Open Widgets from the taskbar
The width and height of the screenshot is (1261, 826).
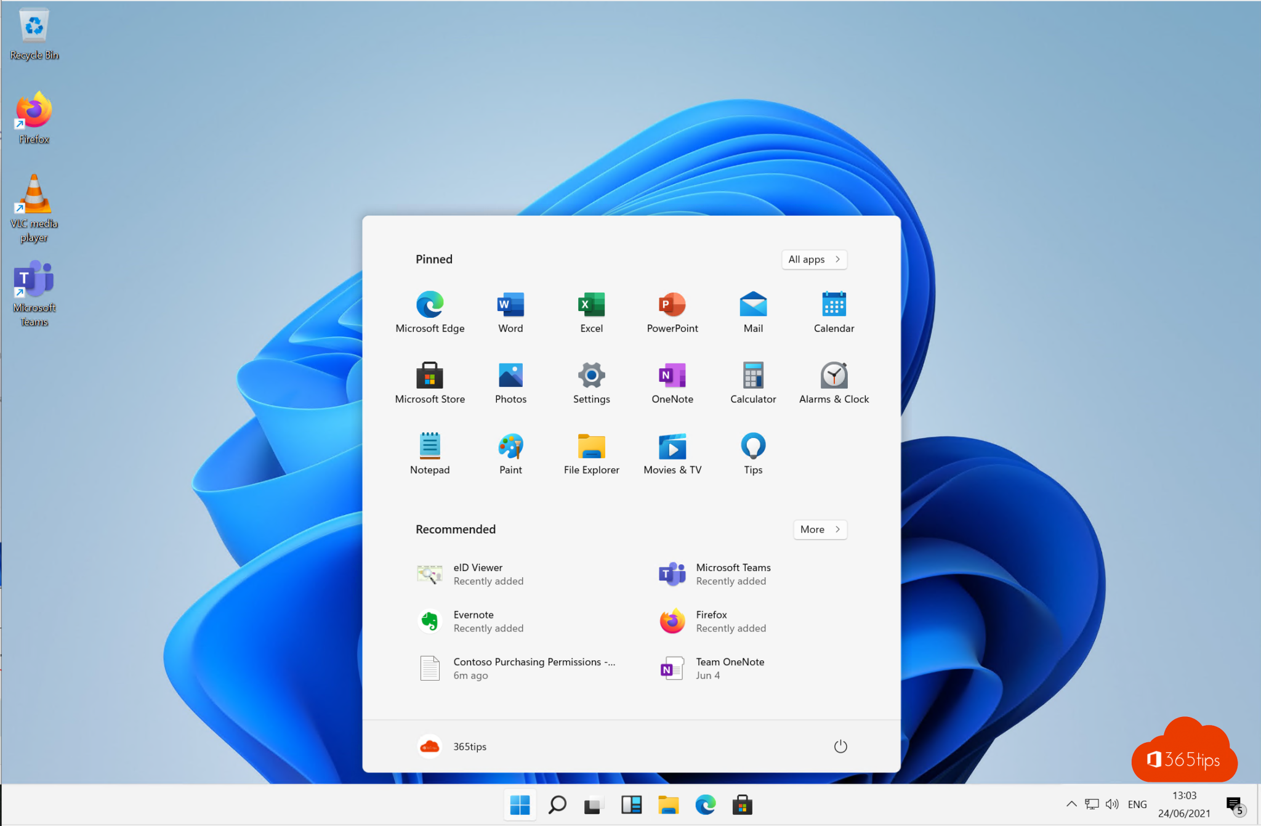point(631,805)
